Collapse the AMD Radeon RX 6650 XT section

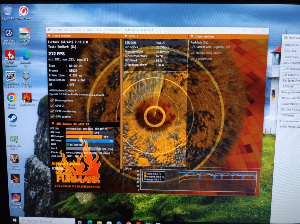[53, 124]
